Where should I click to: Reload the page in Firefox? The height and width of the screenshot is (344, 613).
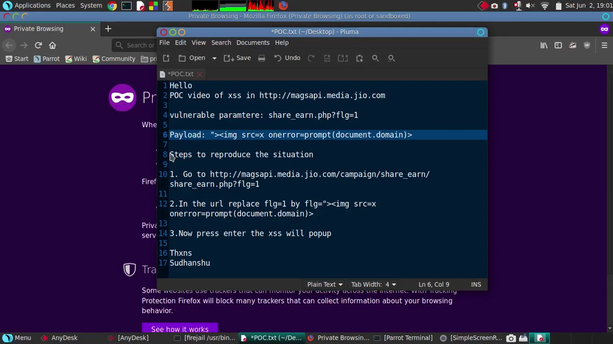[38, 45]
